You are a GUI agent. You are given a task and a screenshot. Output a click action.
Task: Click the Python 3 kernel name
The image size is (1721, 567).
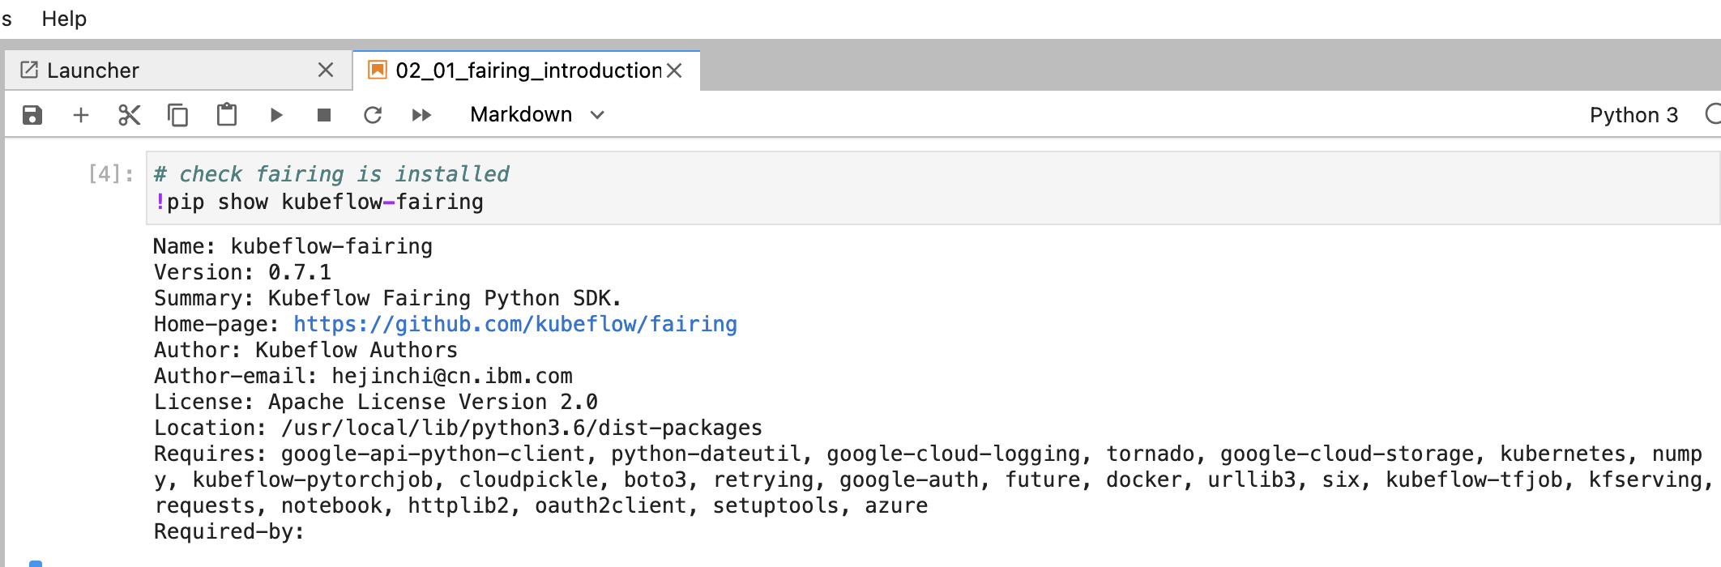click(x=1633, y=115)
